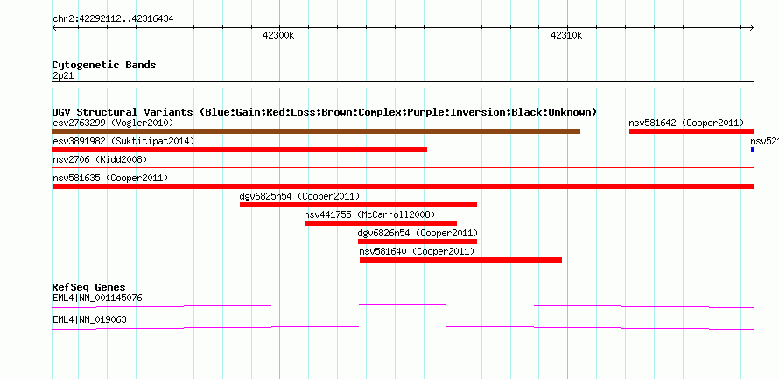The image size is (779, 379).
Task: Open the cut-off nsv52 label at right edge
Action: coord(764,141)
